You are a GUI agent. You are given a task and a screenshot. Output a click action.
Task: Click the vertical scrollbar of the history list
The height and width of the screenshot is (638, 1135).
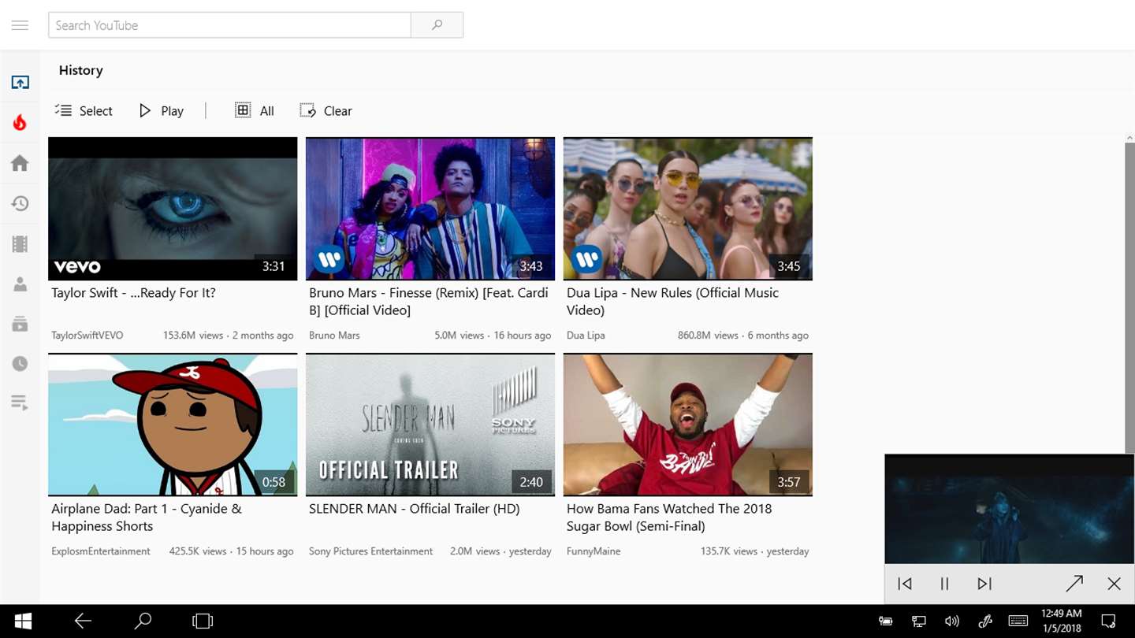[x=1129, y=299]
